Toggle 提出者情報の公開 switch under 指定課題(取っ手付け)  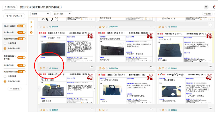tap(22, 72)
